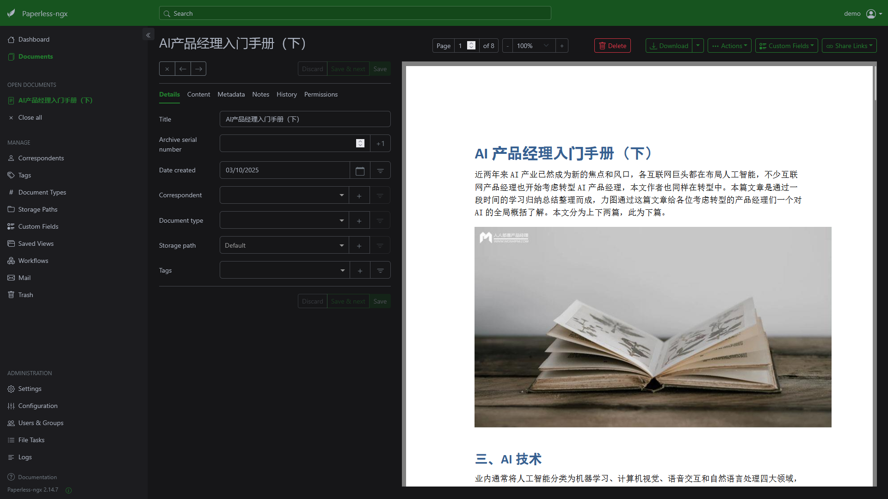Zoom out the preview with minus

tap(507, 46)
